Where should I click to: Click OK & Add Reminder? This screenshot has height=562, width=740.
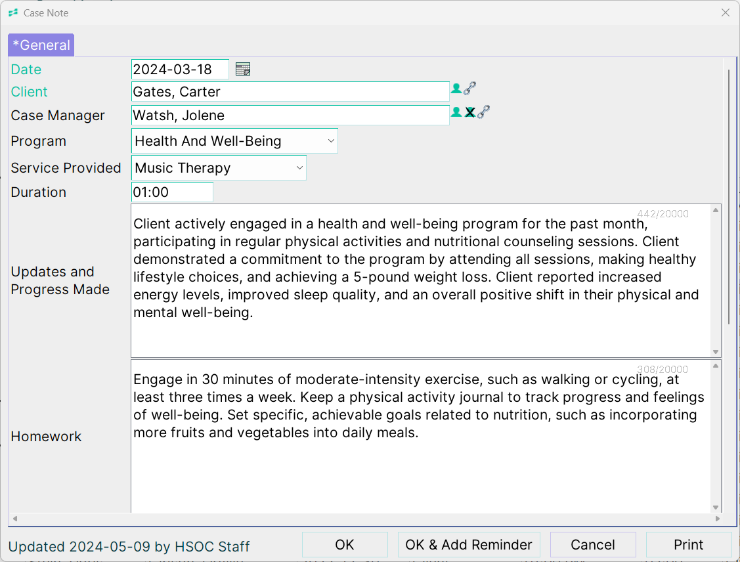[x=469, y=545]
